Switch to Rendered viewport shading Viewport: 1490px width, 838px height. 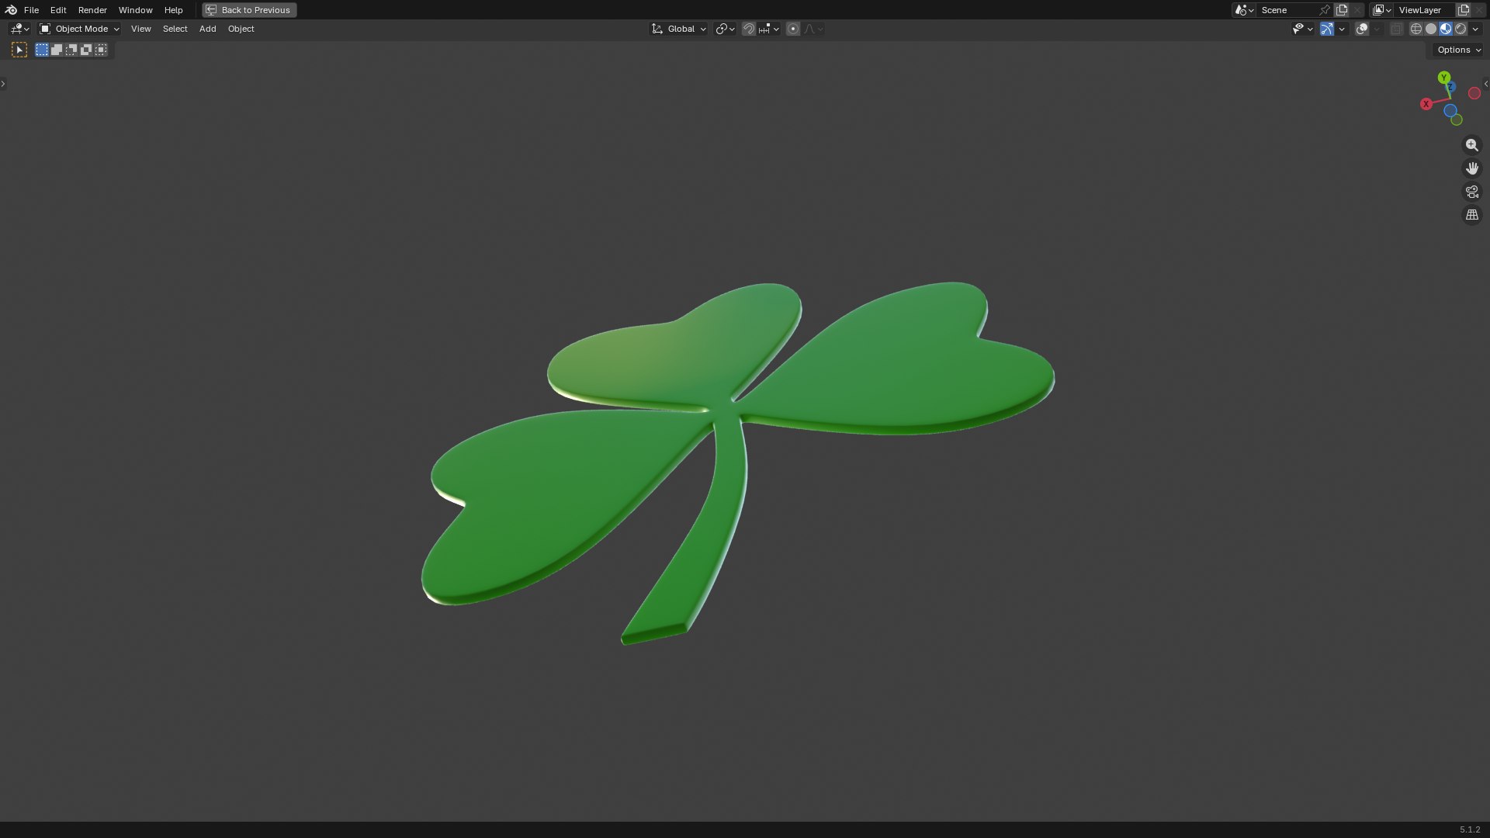(x=1461, y=29)
